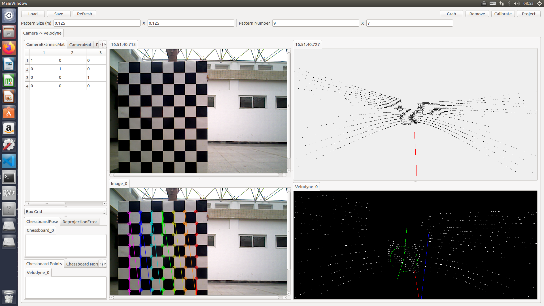Viewport: 544px width, 306px height.
Task: Click the volume icon in top bar
Action: pyautogui.click(x=516, y=3)
